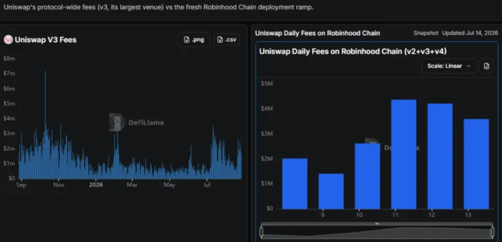Click the 'May' x-axis label
The image size is (502, 242).
169,185
